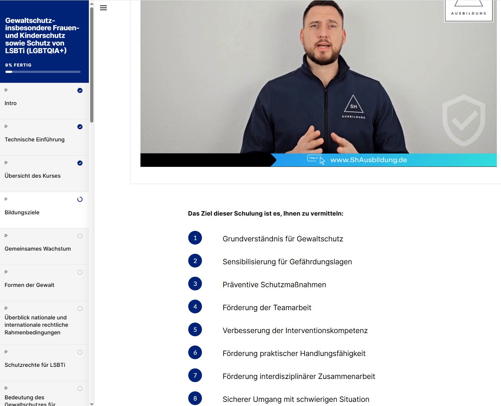Click text Verbesserung der Interventionskompetenz
501x406 pixels.
[295, 331]
